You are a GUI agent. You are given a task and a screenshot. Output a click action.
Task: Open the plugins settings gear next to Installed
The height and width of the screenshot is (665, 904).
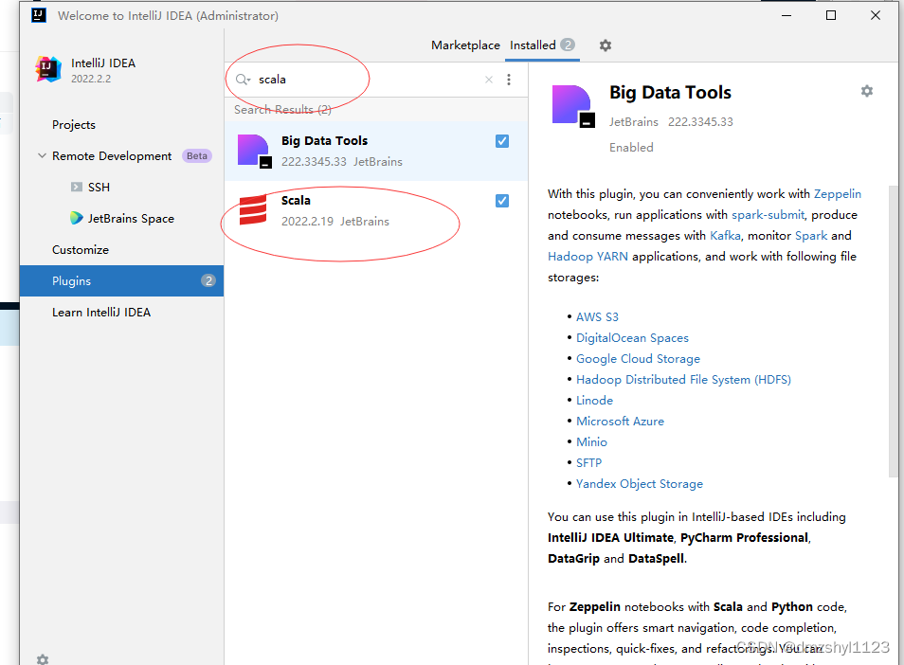(x=605, y=45)
